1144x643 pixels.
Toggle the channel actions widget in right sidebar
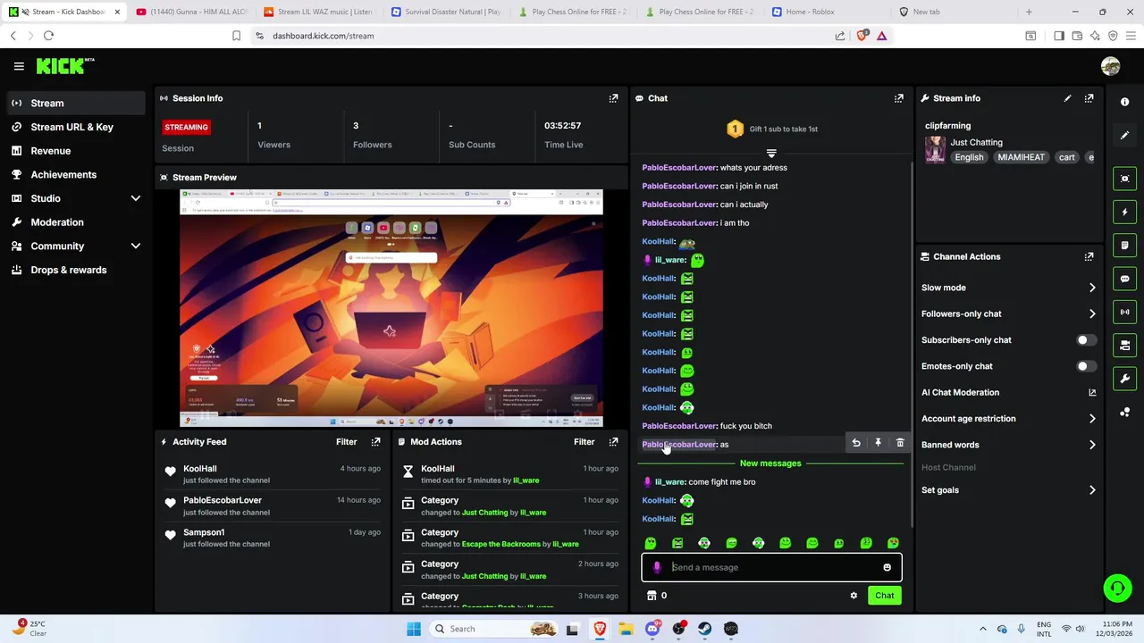pos(1124,345)
